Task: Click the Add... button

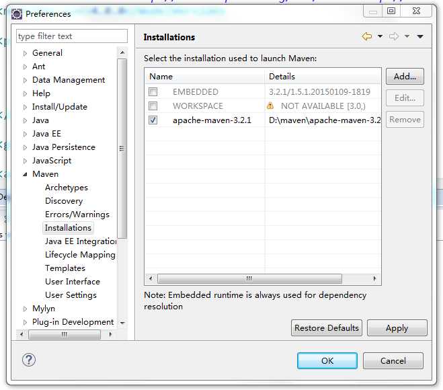Action: [x=405, y=76]
